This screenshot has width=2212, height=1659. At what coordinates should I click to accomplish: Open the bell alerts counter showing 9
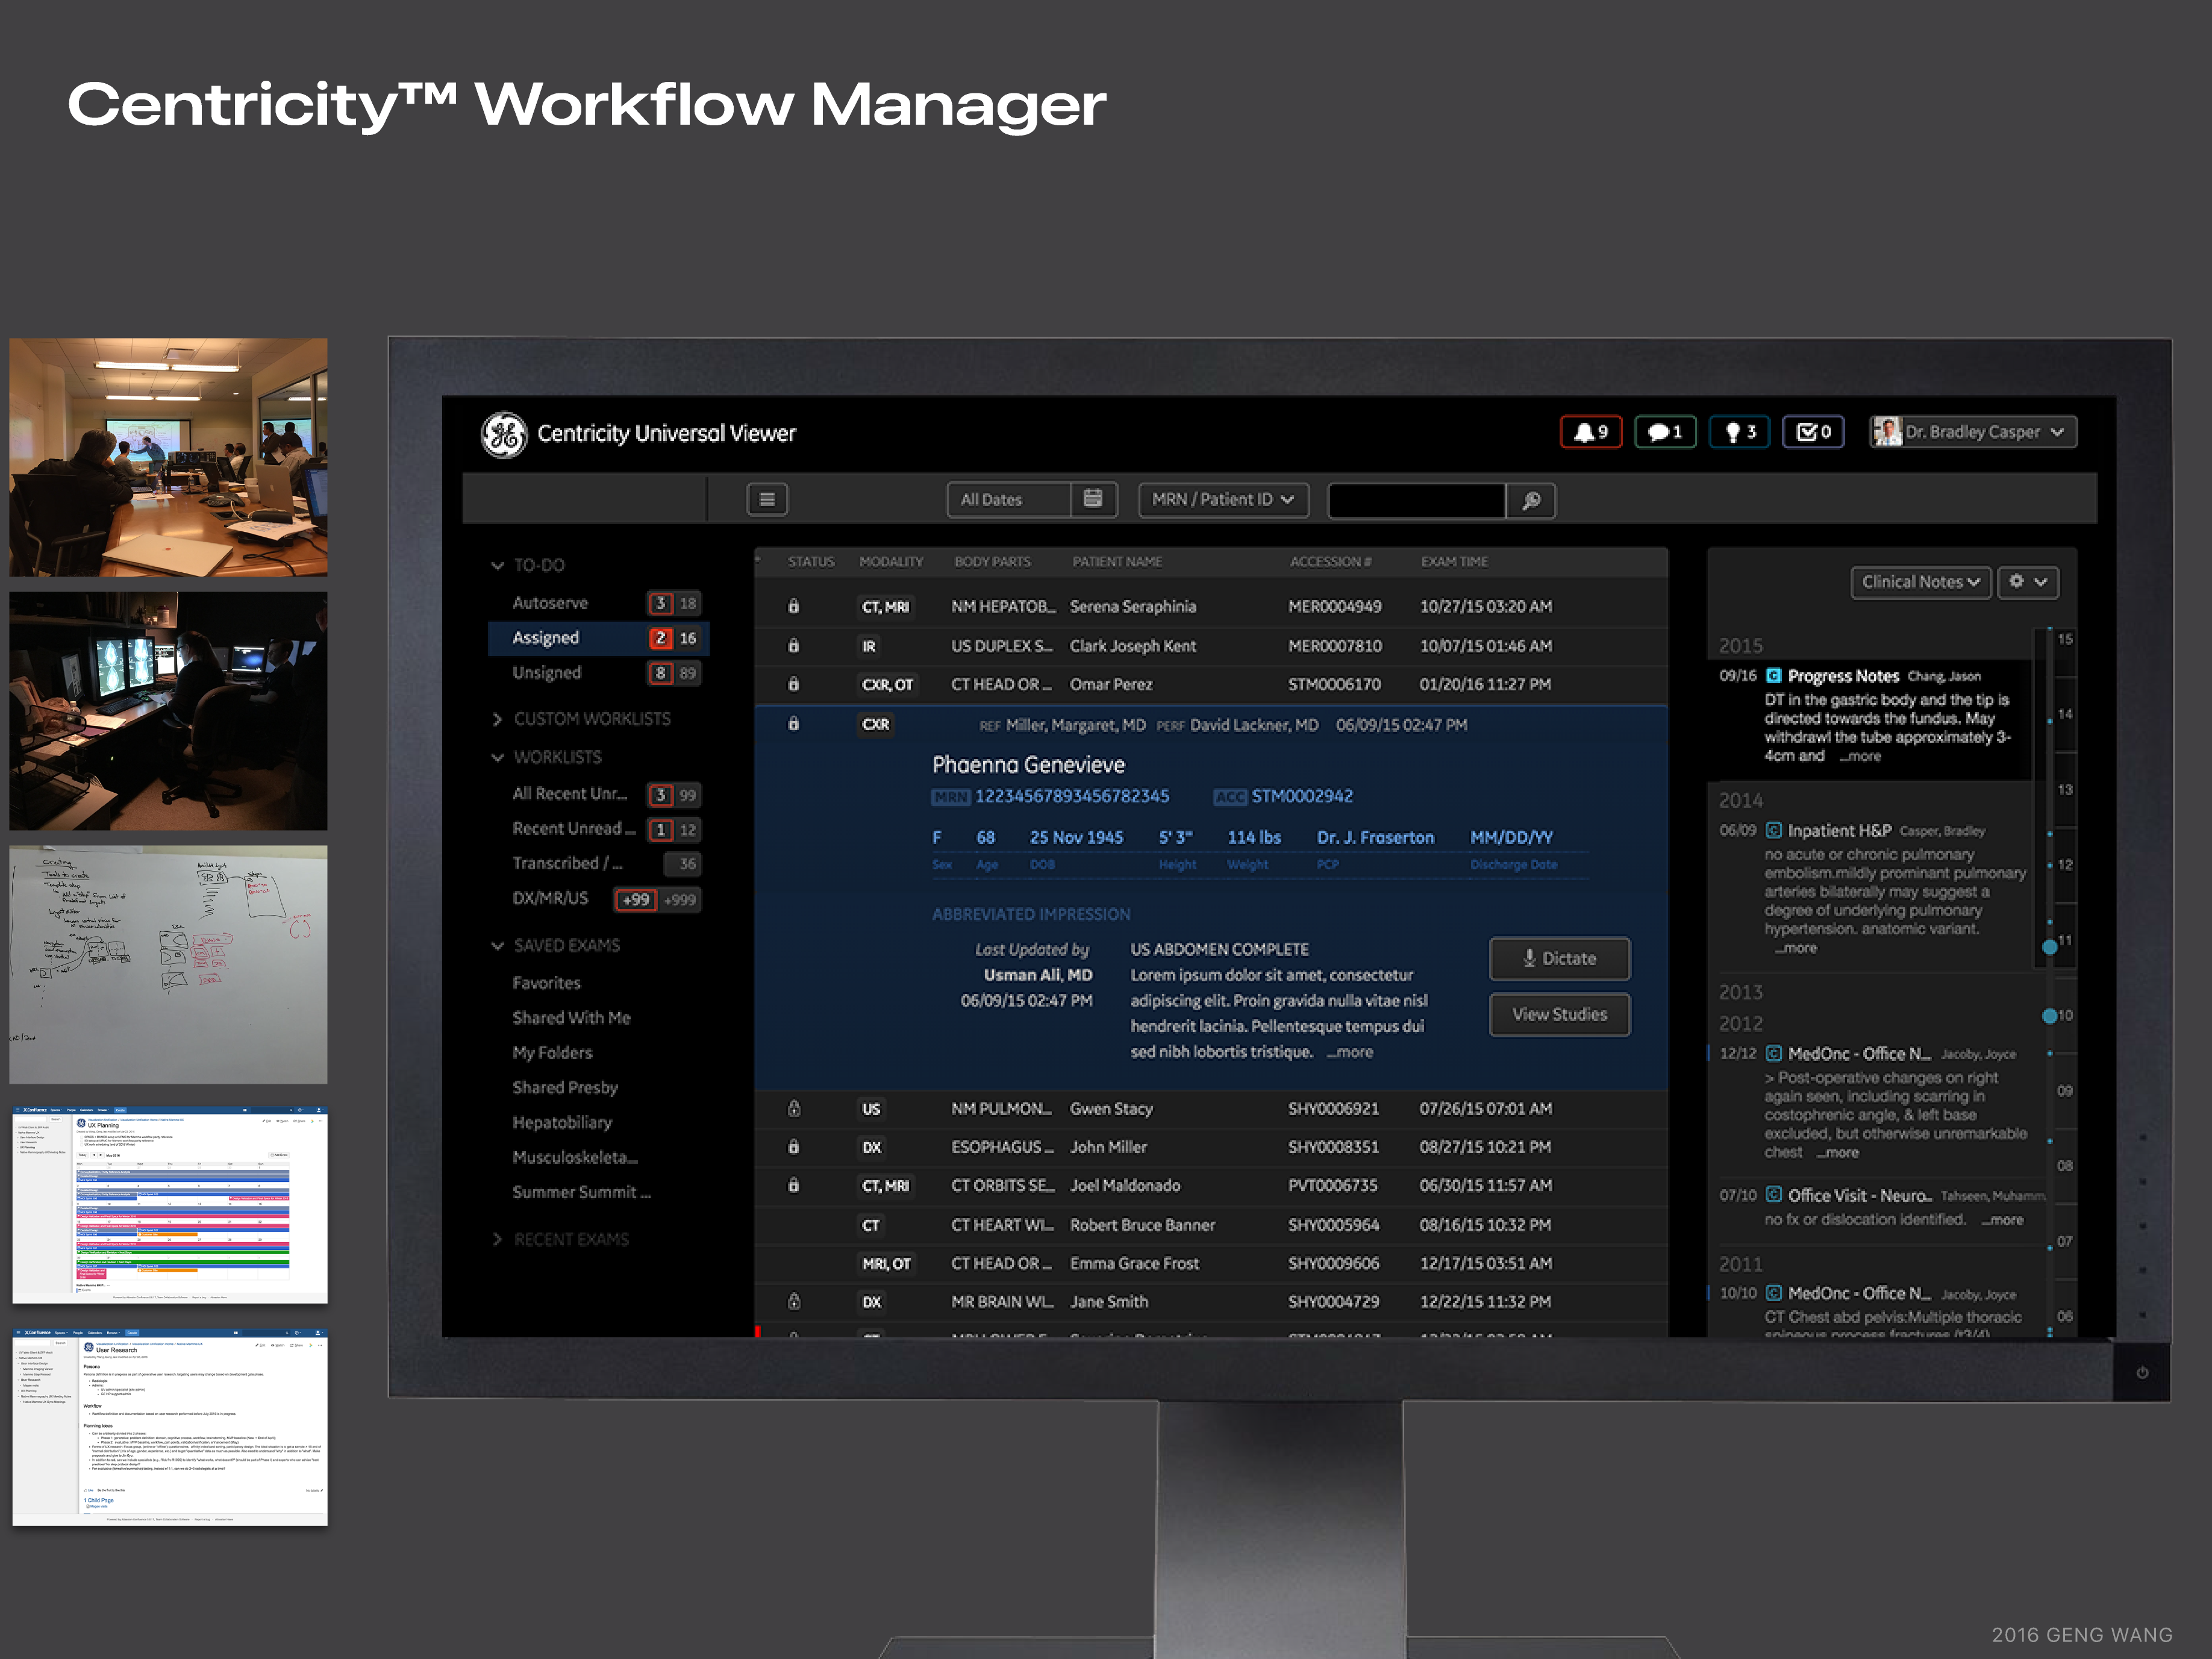pyautogui.click(x=1591, y=432)
